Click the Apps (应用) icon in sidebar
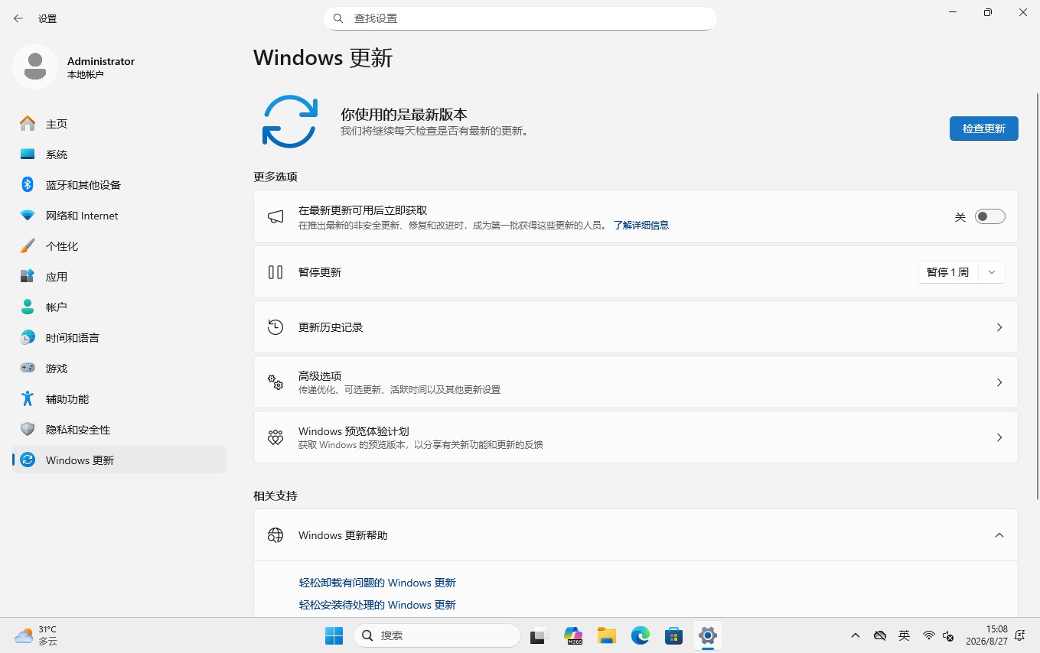The width and height of the screenshot is (1040, 653). [28, 276]
